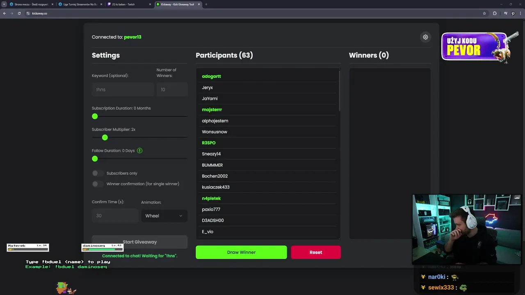This screenshot has width=525, height=295.
Task: Switch to the Liga Turniej Streamerów tab
Action: pyautogui.click(x=80, y=4)
